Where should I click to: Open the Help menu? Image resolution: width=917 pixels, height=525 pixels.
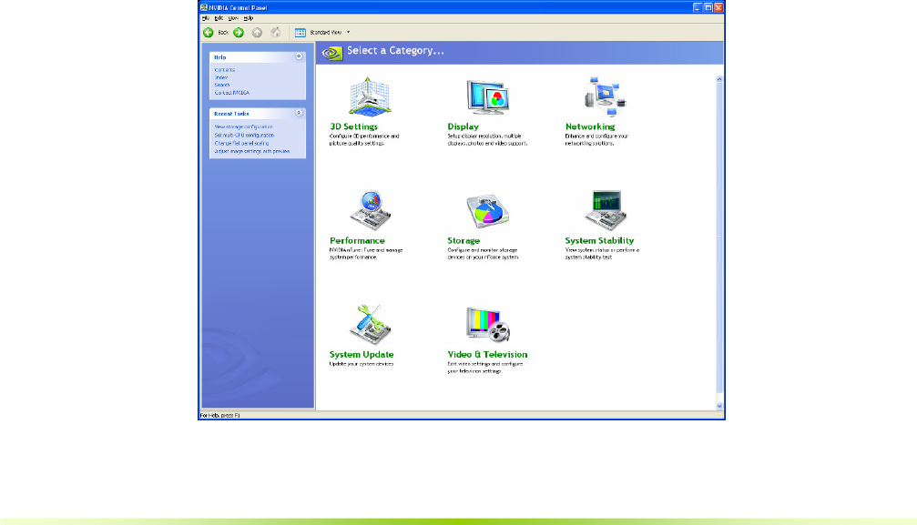[249, 18]
